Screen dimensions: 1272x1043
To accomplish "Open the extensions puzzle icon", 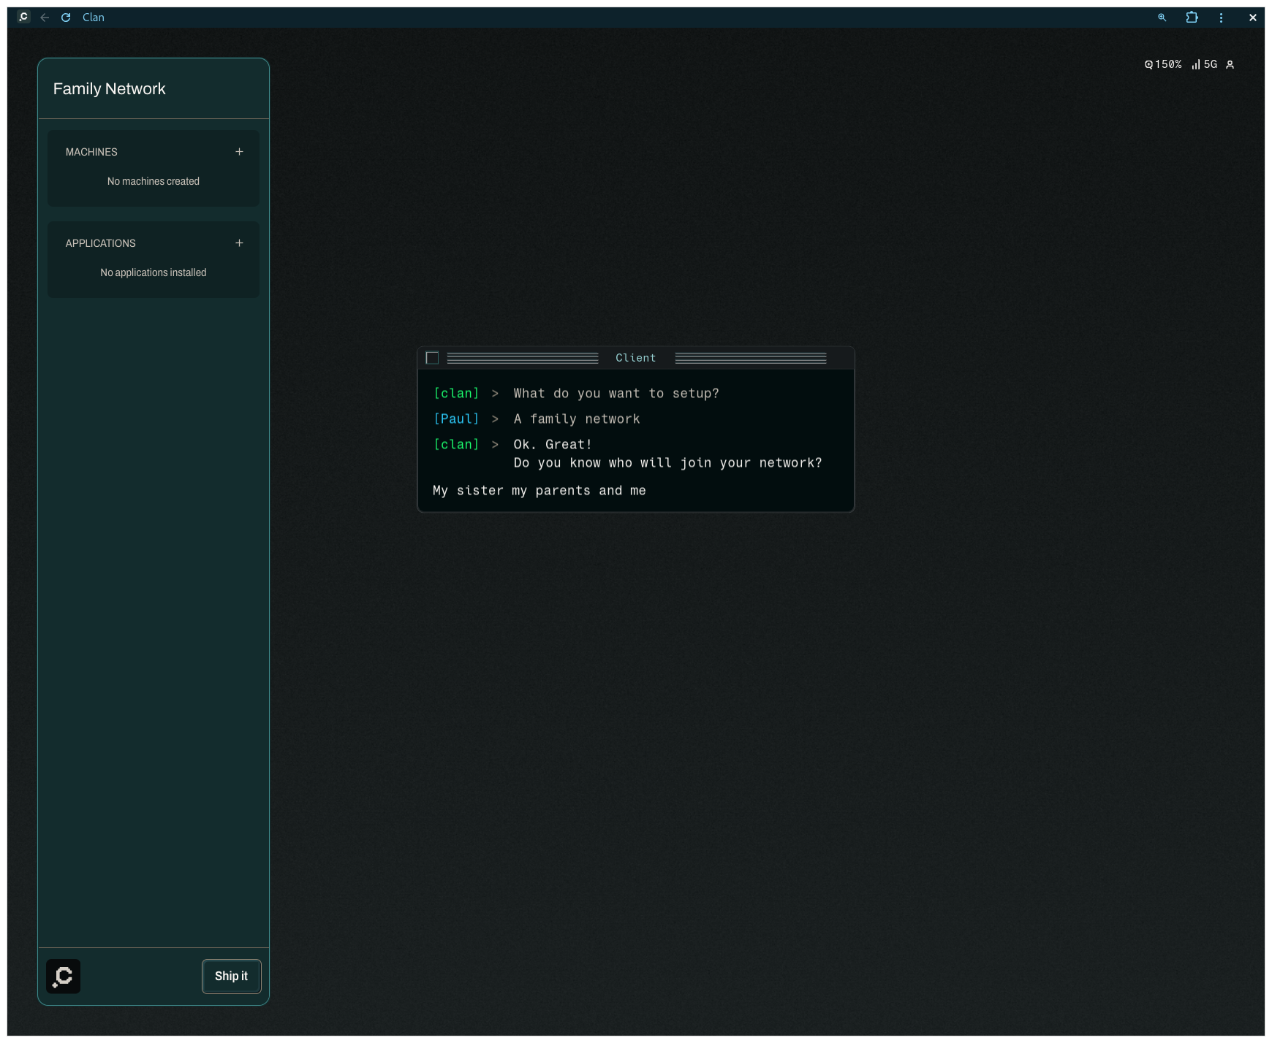I will click(x=1192, y=18).
